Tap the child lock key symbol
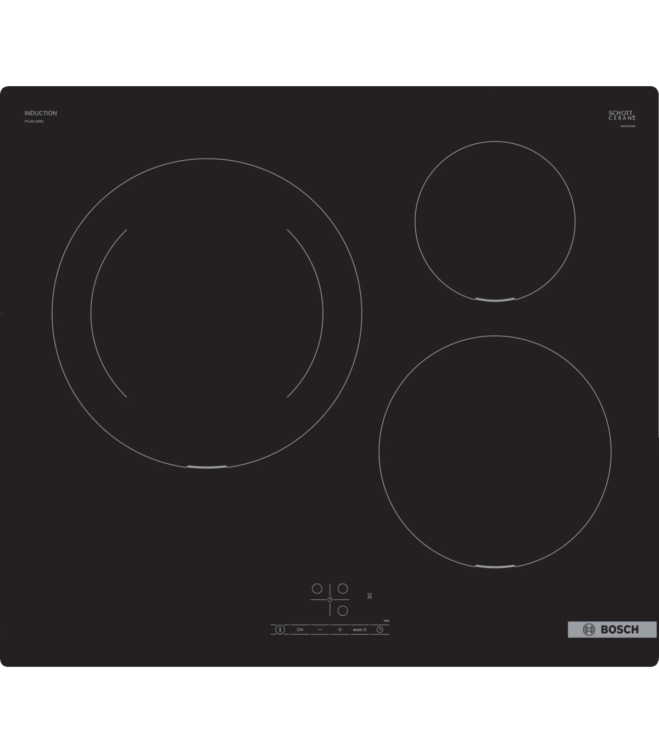The height and width of the screenshot is (753, 659). pyautogui.click(x=300, y=630)
